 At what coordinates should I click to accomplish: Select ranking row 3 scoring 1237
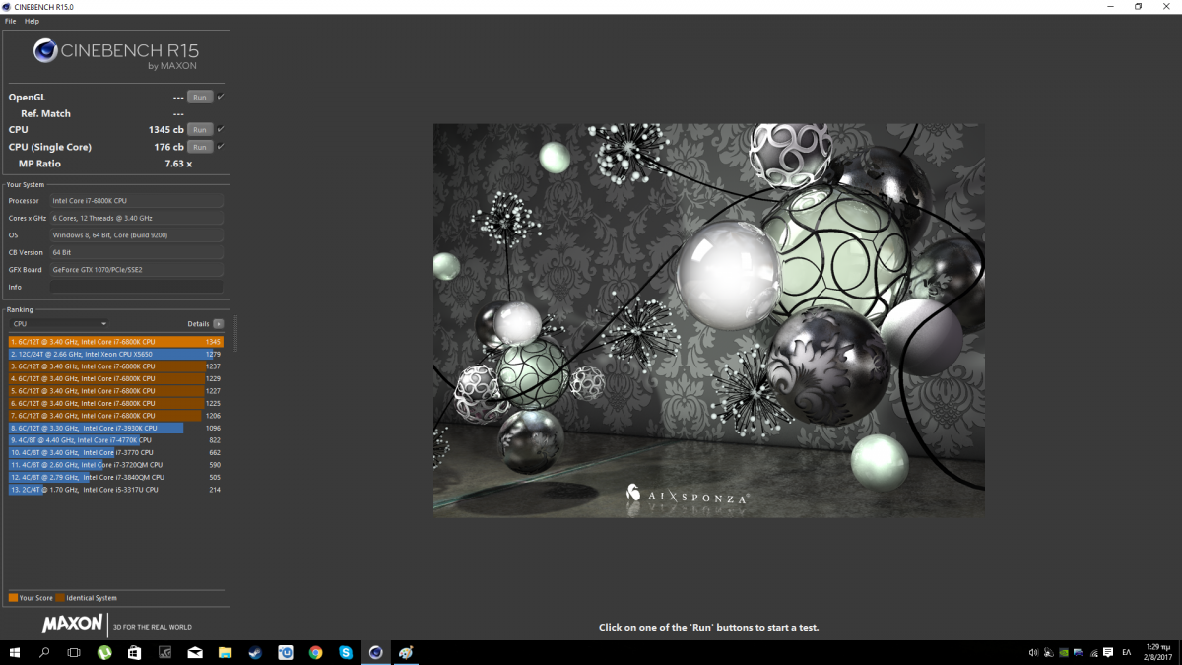click(x=116, y=366)
